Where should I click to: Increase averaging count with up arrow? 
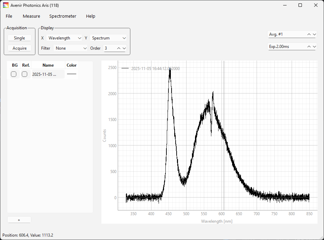[309, 34]
